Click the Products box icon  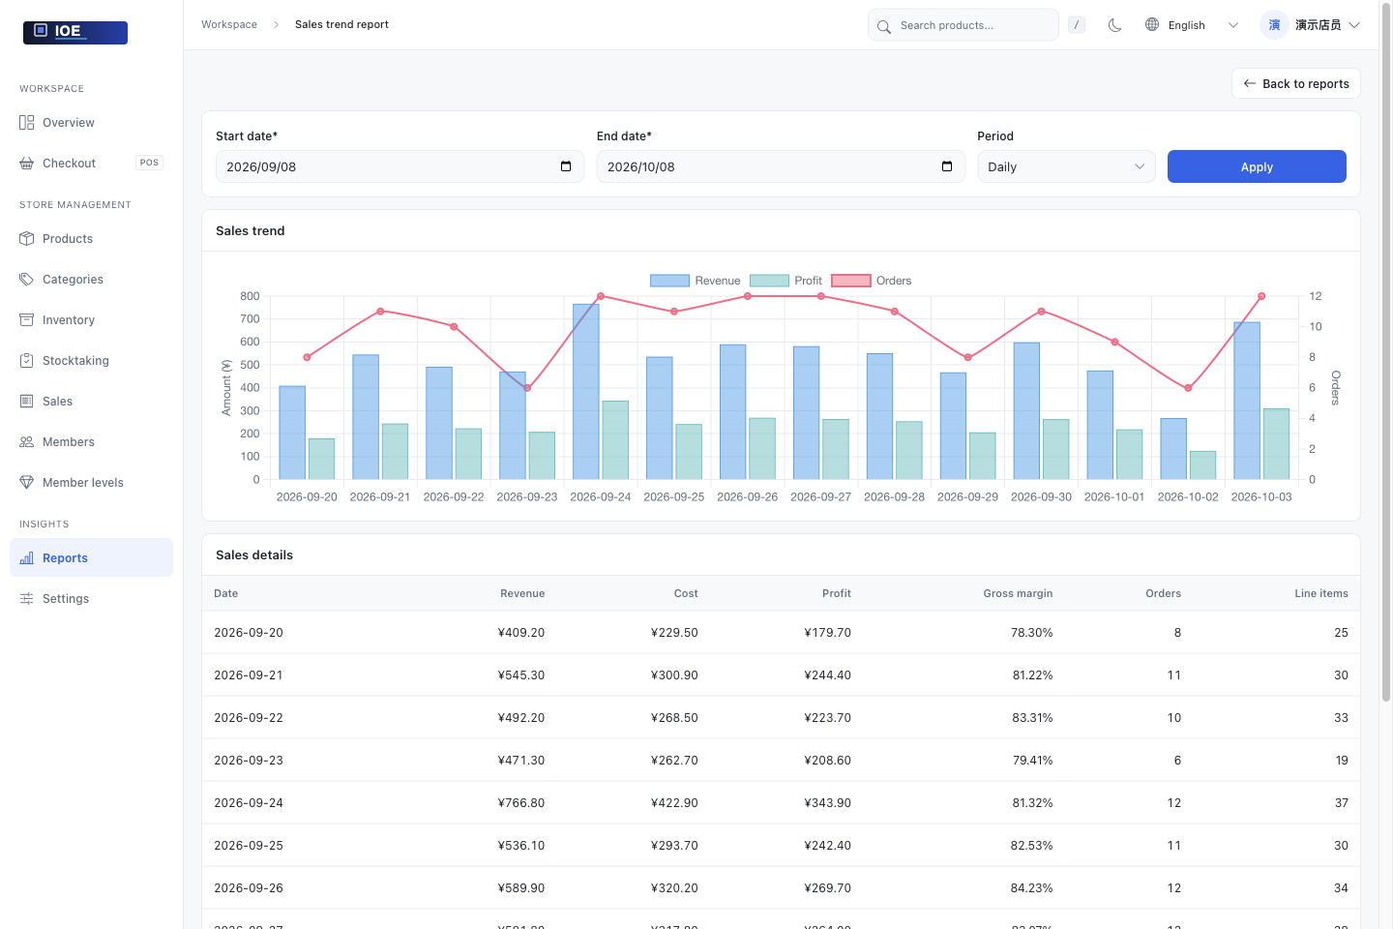tap(27, 239)
